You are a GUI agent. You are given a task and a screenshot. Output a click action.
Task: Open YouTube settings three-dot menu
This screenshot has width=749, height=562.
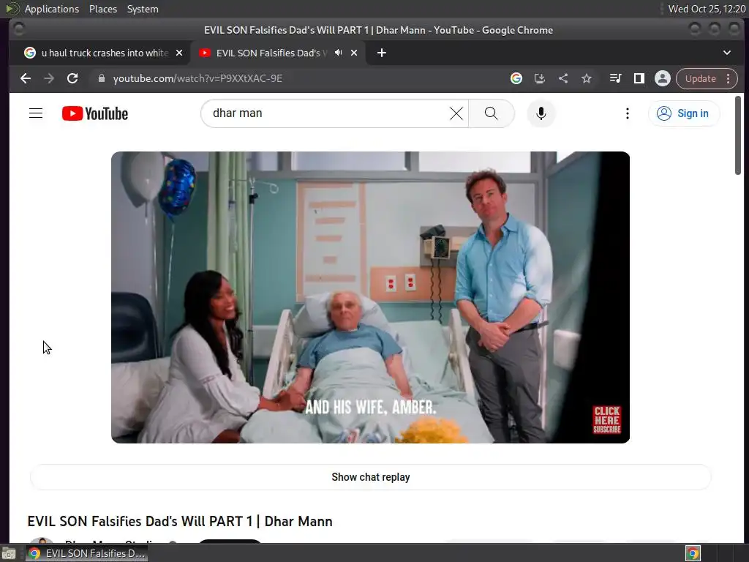click(627, 113)
